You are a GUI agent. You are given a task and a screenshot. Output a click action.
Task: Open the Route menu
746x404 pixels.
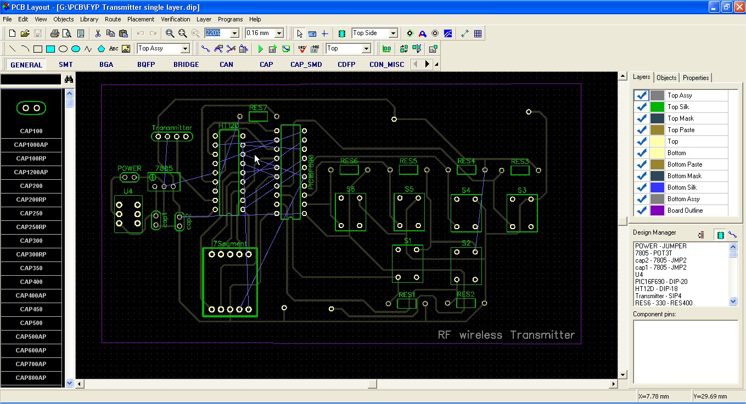point(113,19)
